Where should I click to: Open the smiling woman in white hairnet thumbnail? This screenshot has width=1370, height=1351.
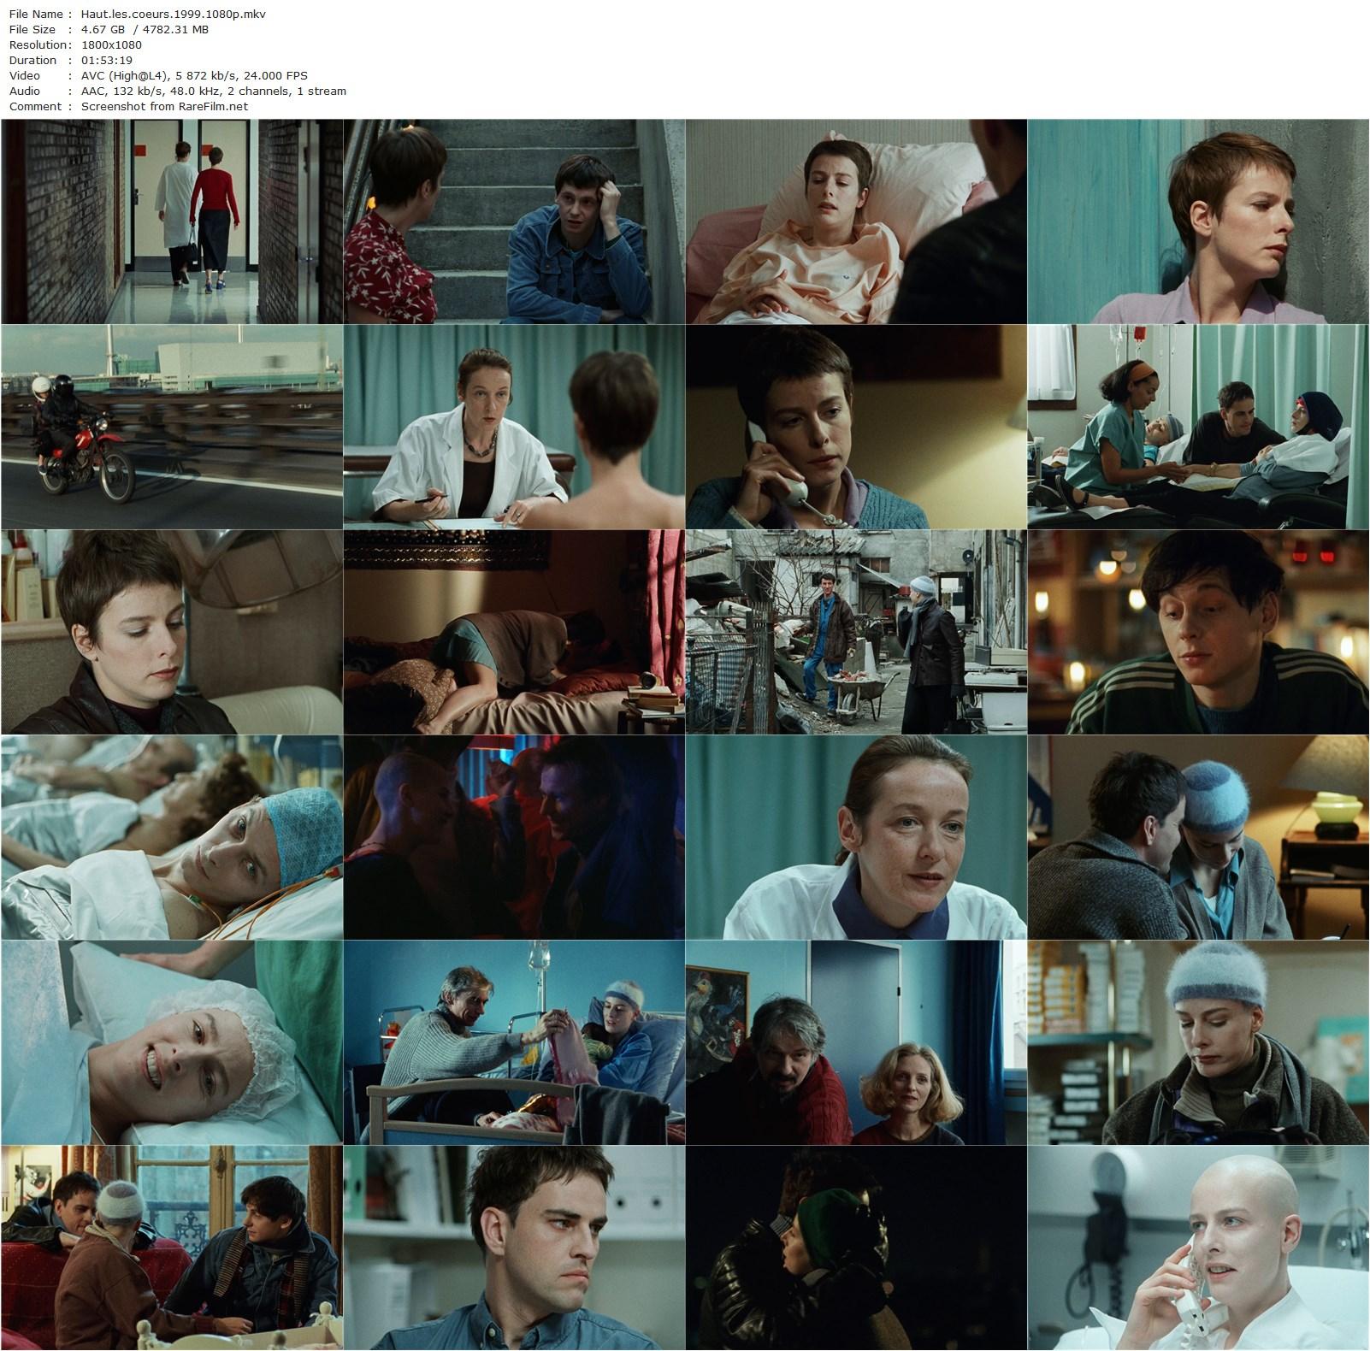[172, 1042]
